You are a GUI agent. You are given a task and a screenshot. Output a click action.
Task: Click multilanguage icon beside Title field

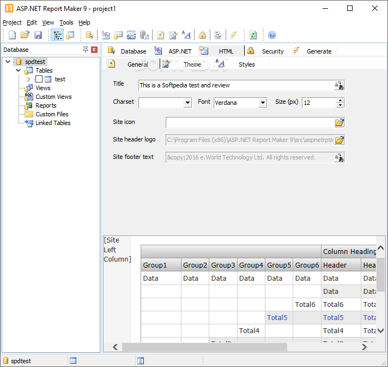coord(339,86)
